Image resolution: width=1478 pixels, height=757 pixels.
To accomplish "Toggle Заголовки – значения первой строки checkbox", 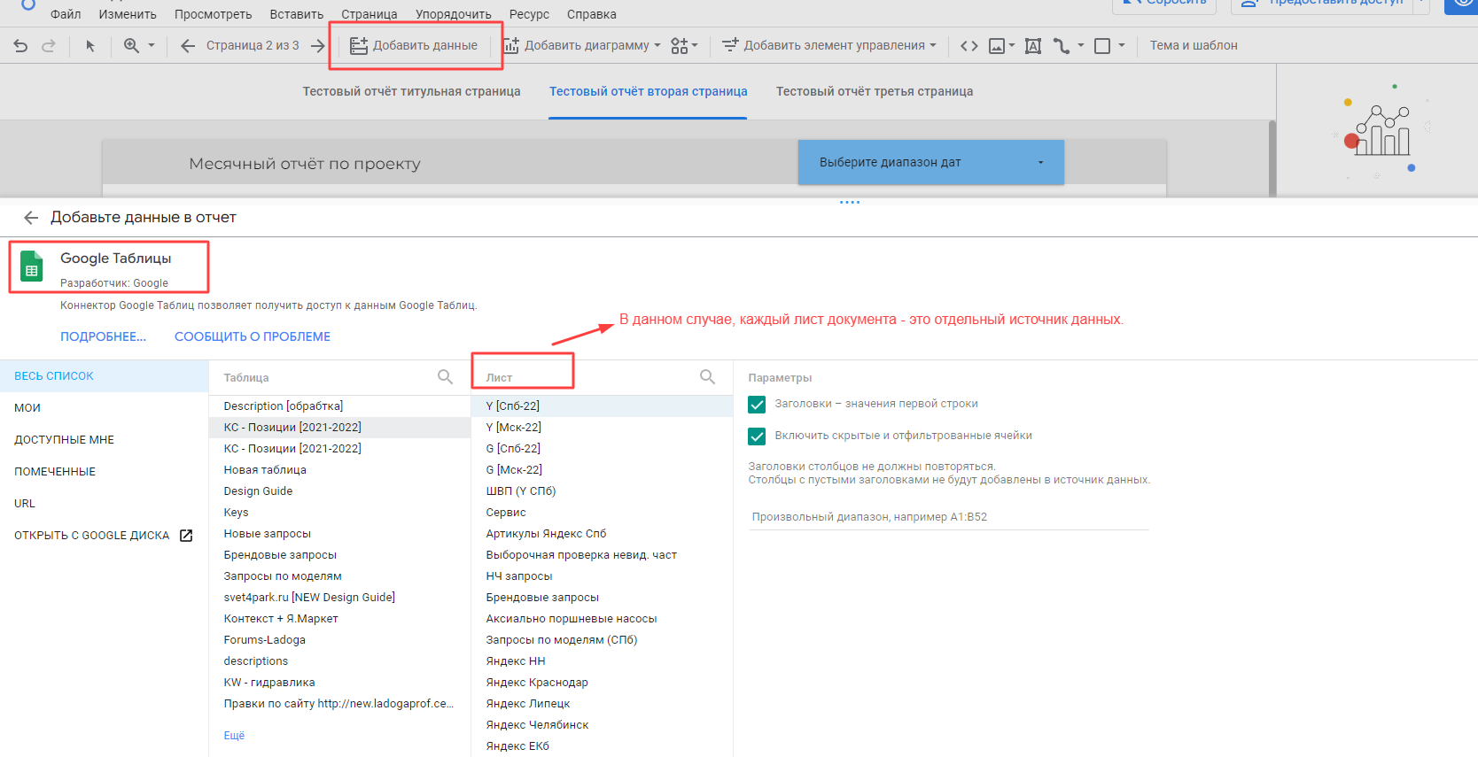I will pos(757,405).
